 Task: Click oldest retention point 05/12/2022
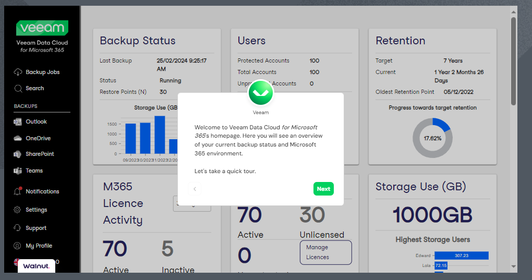click(458, 92)
